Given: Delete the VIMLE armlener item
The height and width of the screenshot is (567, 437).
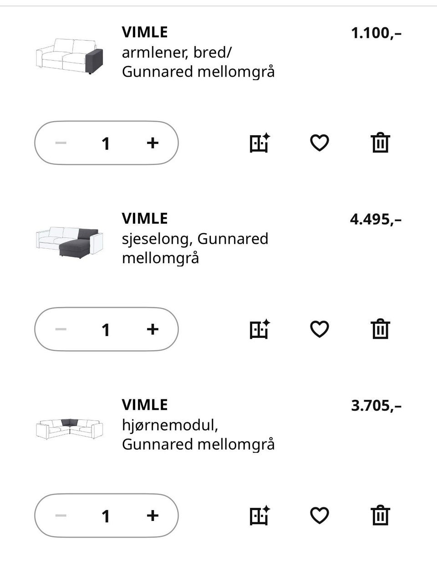Looking at the screenshot, I should (380, 143).
